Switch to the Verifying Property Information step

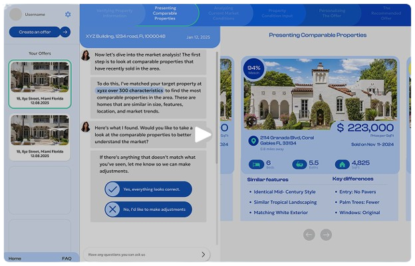(x=114, y=13)
